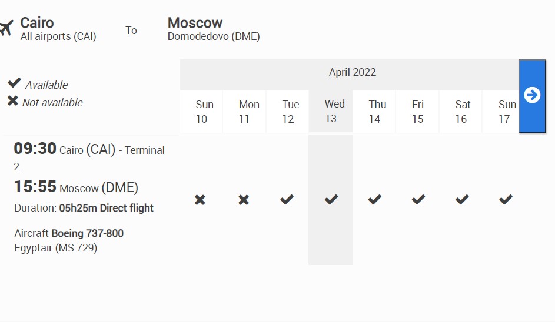
Task: Click the availability checkmark for Fri 15
Action: click(x=418, y=200)
